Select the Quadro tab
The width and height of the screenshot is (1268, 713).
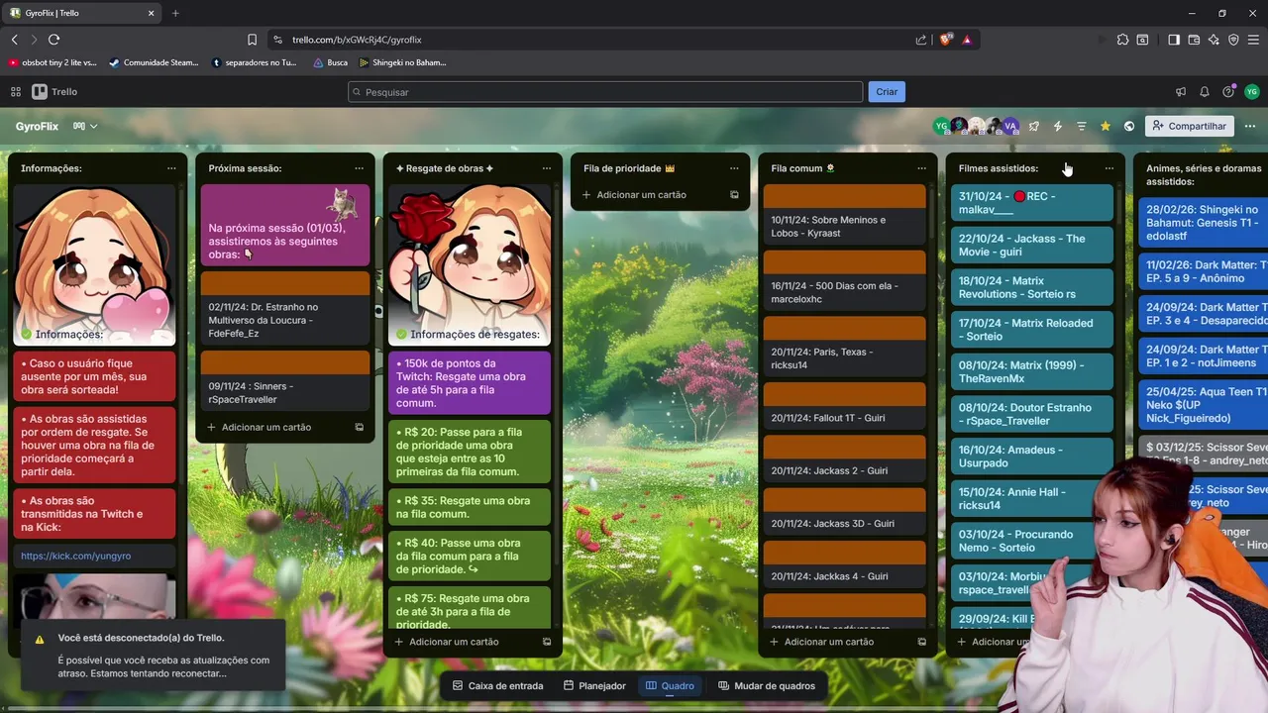tap(670, 686)
